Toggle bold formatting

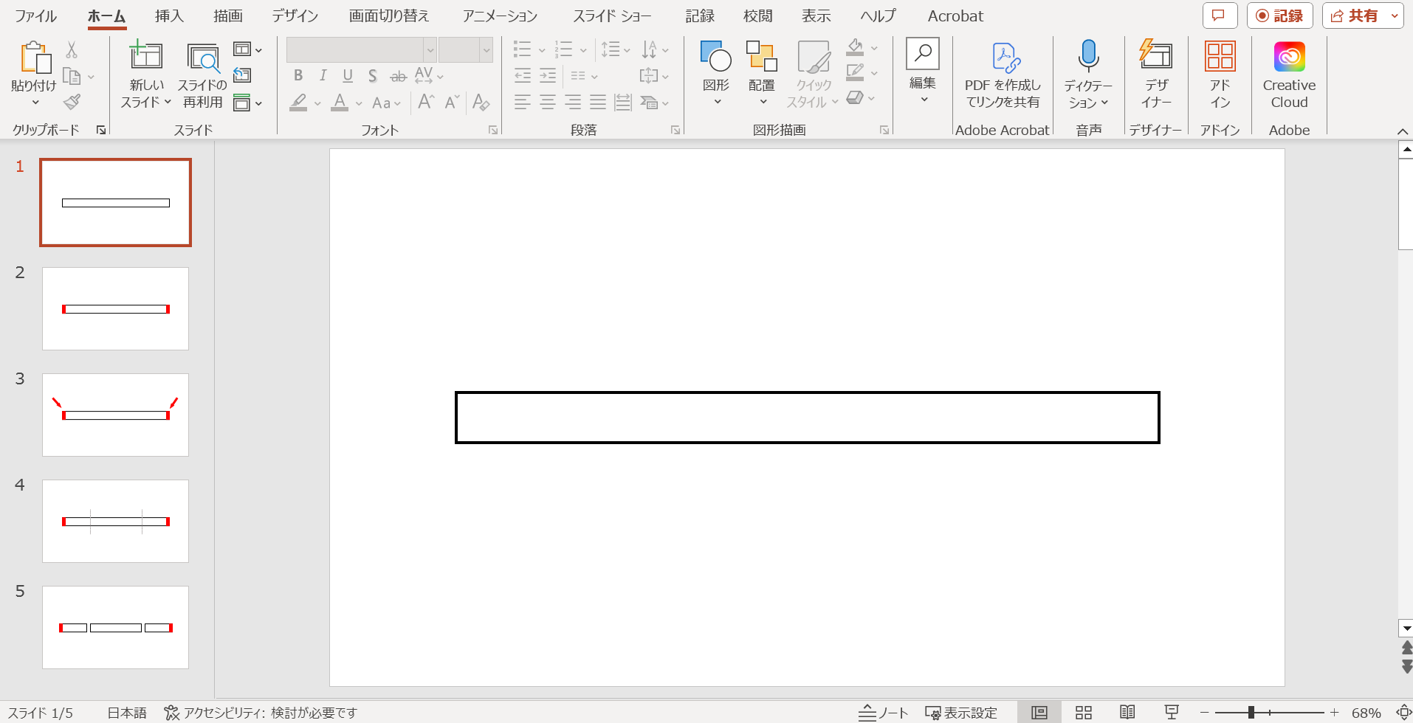tap(298, 75)
